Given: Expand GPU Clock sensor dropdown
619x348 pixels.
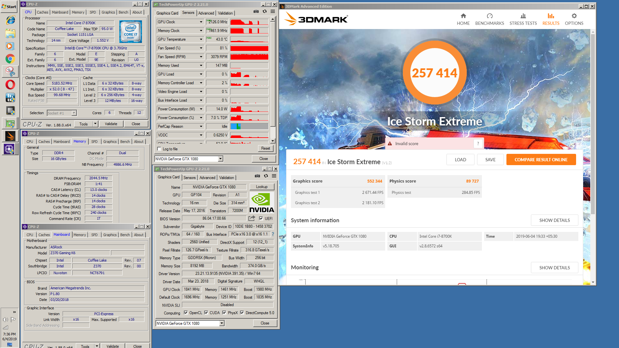Looking at the screenshot, I should [x=201, y=22].
